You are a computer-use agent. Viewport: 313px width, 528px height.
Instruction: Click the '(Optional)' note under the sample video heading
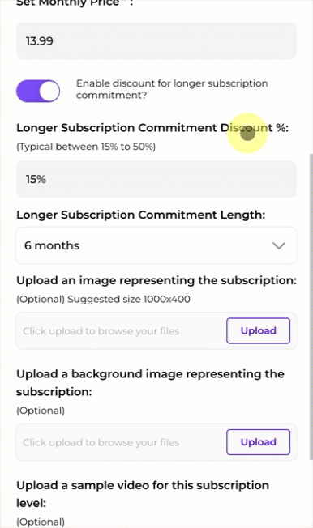[41, 522]
